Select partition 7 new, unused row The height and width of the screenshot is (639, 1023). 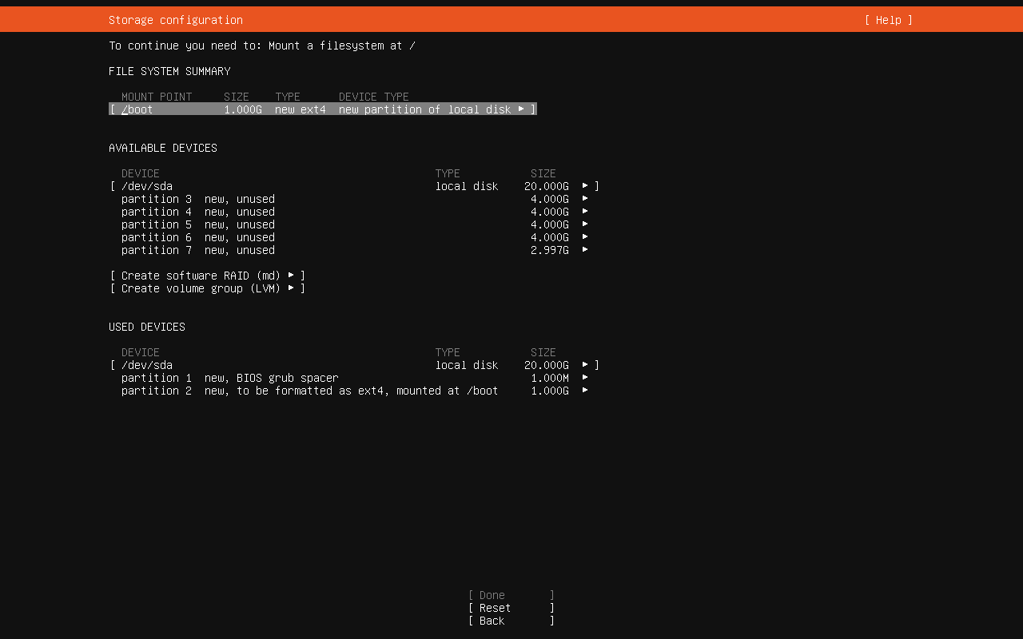pyautogui.click(x=197, y=250)
